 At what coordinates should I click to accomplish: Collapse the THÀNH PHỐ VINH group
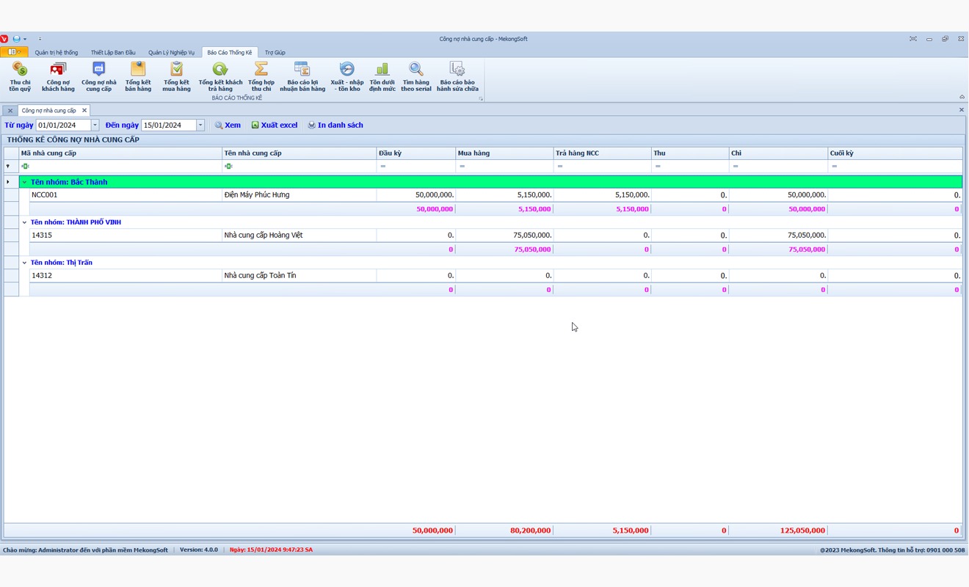24,222
